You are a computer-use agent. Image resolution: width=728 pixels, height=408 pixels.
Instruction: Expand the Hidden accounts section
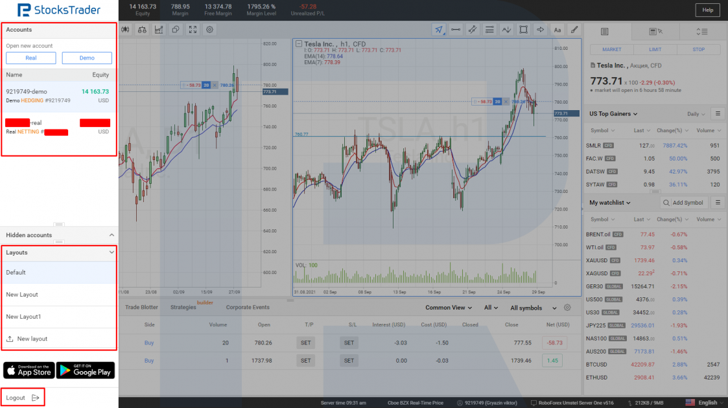pyautogui.click(x=112, y=235)
